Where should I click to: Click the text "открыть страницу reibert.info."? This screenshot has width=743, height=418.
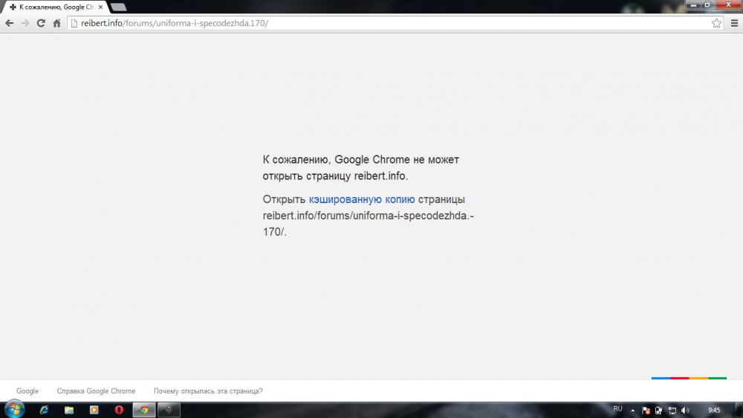click(x=335, y=176)
